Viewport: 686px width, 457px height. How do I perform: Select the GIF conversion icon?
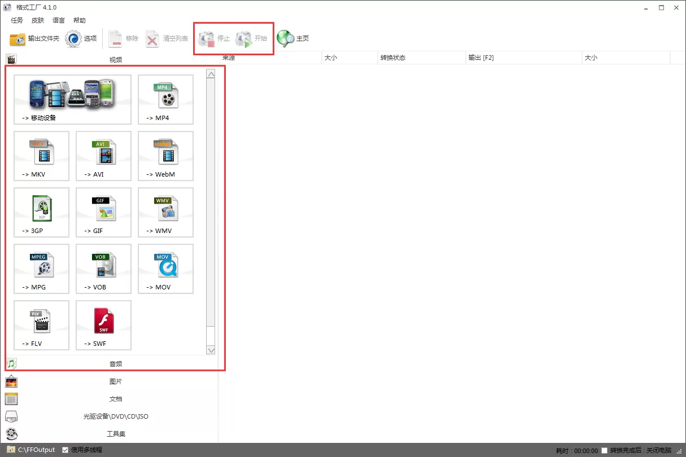103,212
